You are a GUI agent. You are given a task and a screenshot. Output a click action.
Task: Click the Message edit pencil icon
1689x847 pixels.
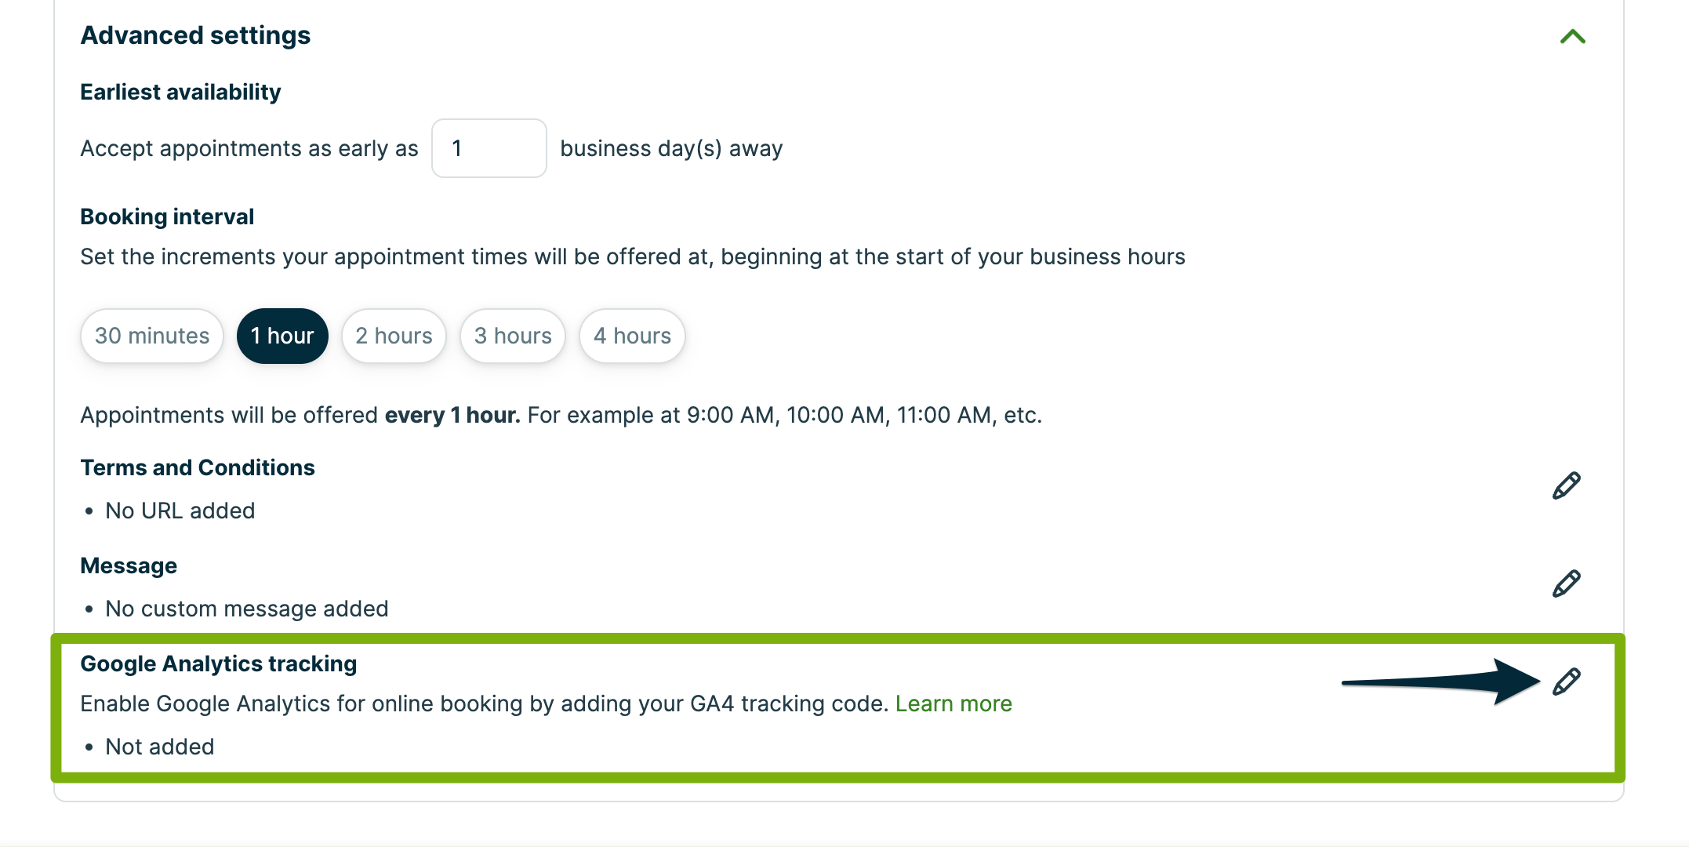point(1566,584)
